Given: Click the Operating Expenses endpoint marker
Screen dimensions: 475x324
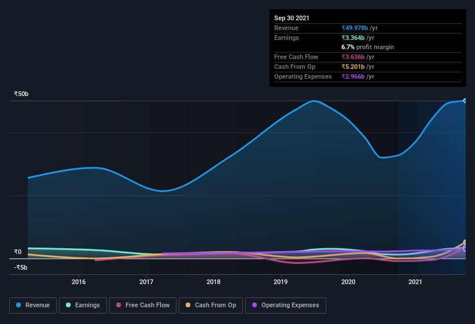Looking at the screenshot, I should click(x=465, y=249).
